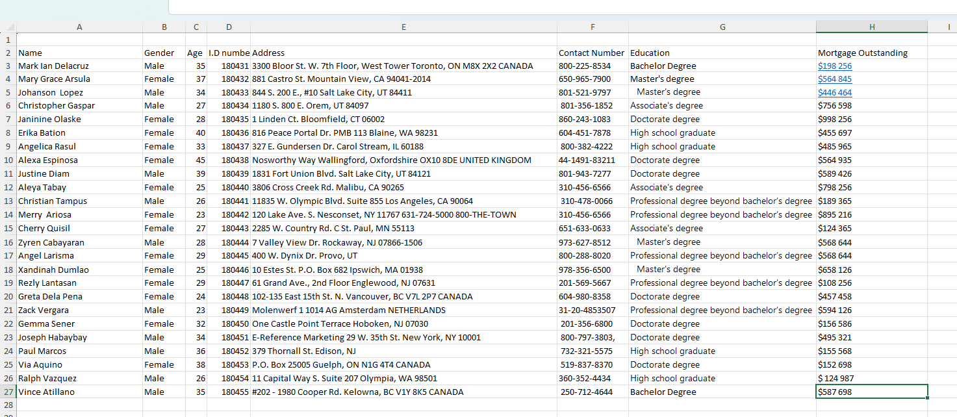Select Xandinah Dumlao name cell
Viewport: 957px width, 417px height.
click(79, 269)
